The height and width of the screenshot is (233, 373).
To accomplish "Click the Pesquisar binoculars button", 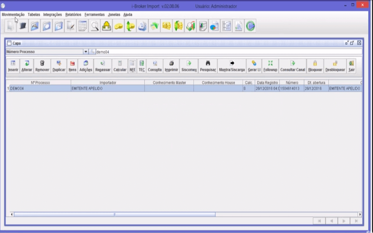I will 208,66.
